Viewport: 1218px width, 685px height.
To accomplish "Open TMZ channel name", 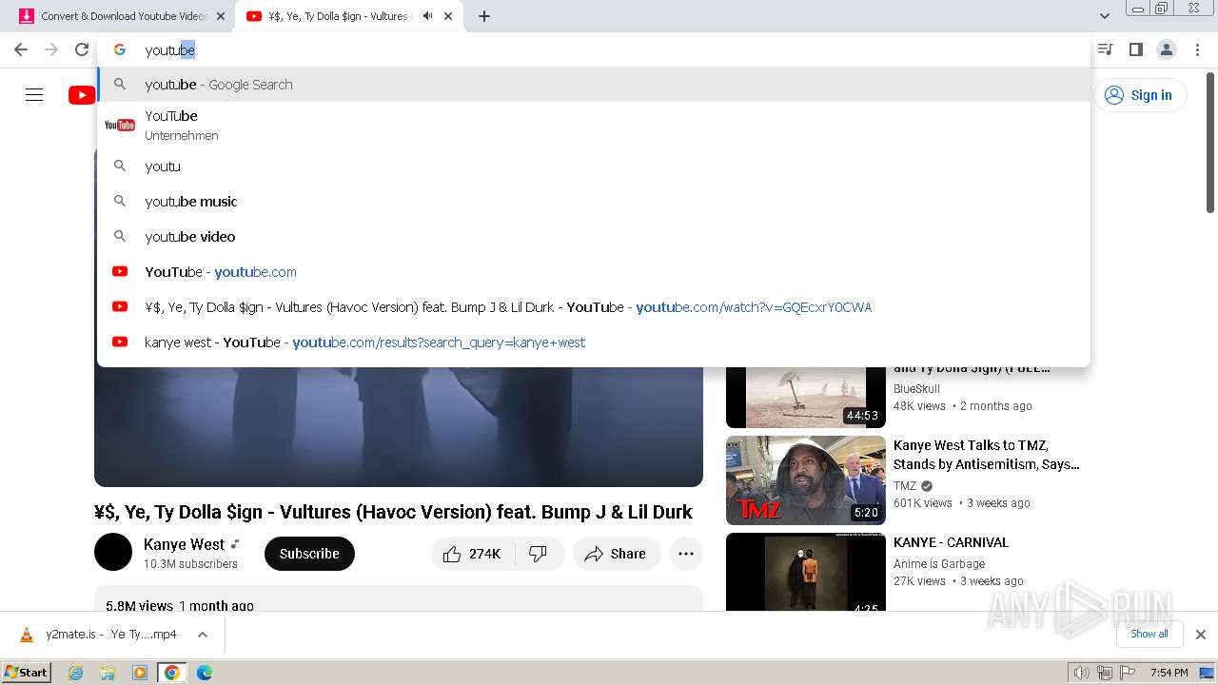I will point(905,485).
